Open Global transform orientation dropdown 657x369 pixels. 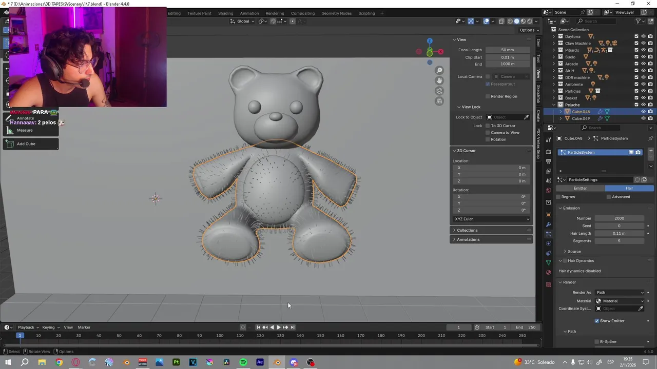pos(242,21)
